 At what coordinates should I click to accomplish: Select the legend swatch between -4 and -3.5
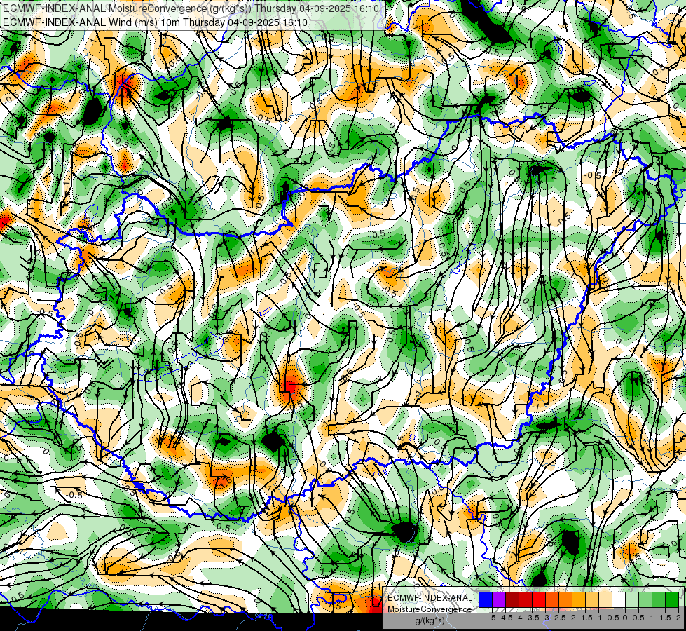point(526,599)
